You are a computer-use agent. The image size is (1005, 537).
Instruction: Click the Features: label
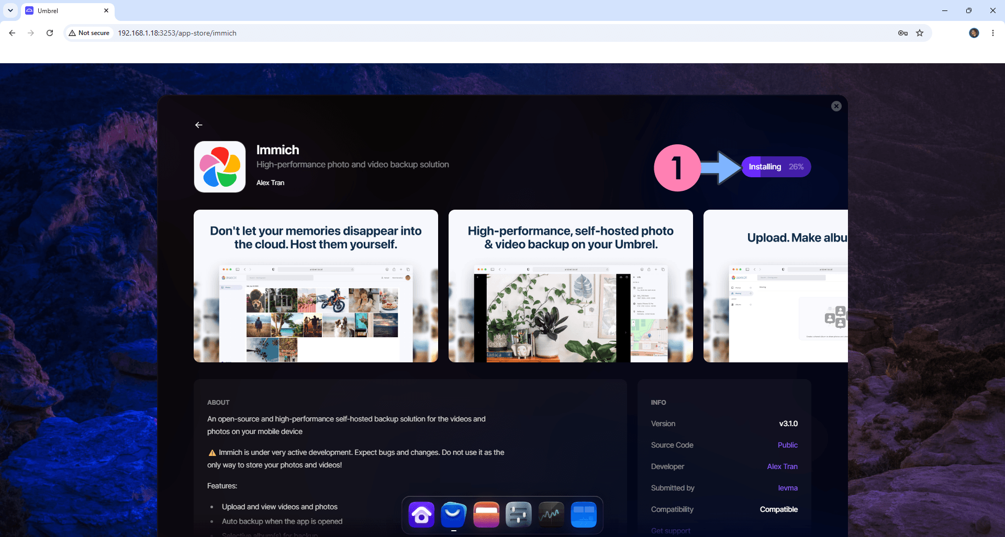click(x=222, y=486)
